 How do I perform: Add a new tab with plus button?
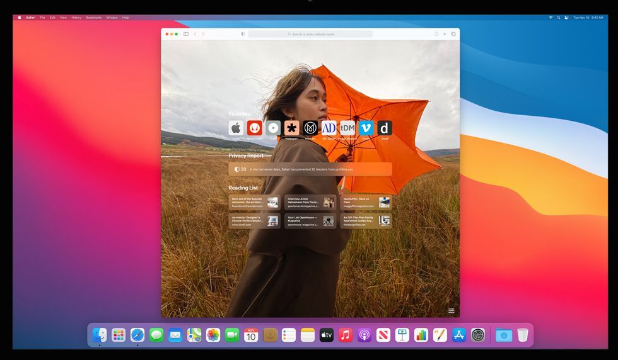(445, 34)
